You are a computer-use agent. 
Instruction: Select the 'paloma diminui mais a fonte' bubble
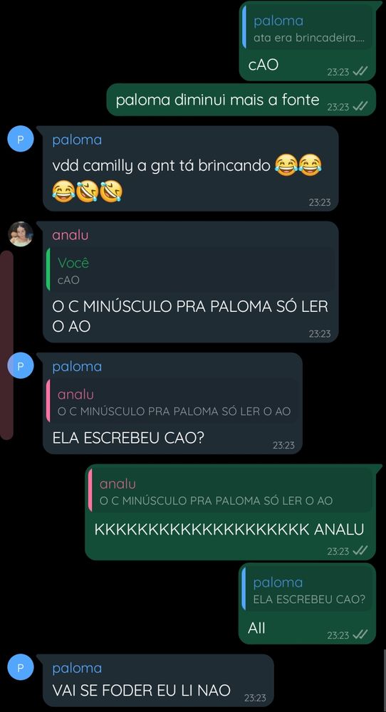tap(241, 100)
